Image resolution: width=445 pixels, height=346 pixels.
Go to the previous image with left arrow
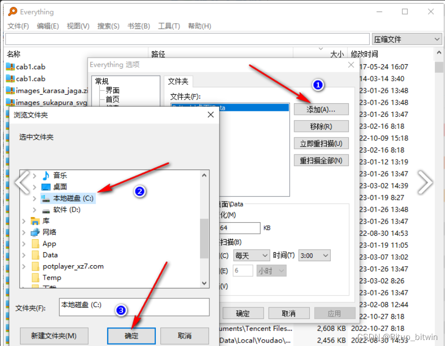click(x=22, y=182)
